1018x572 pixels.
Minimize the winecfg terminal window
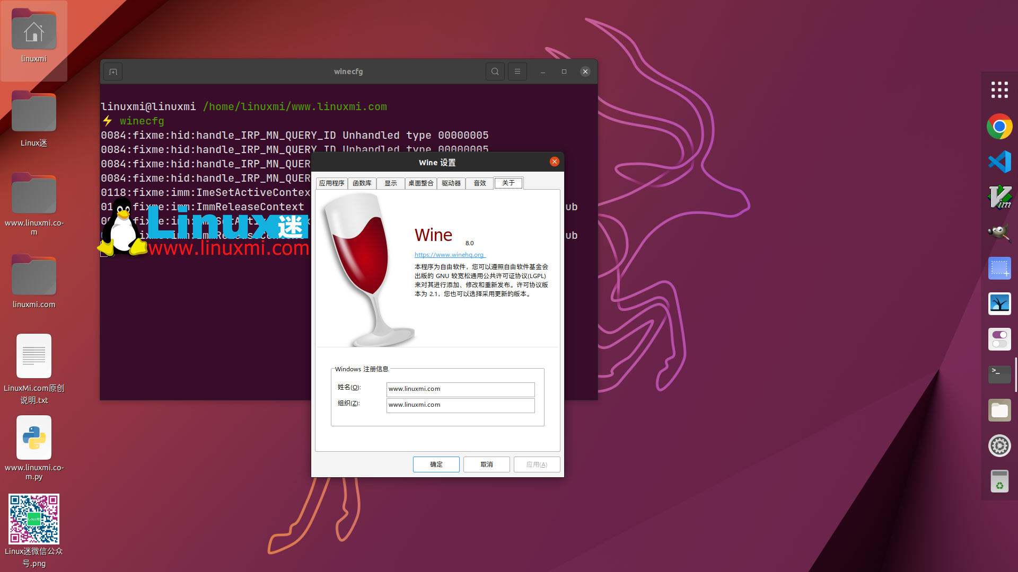point(543,71)
